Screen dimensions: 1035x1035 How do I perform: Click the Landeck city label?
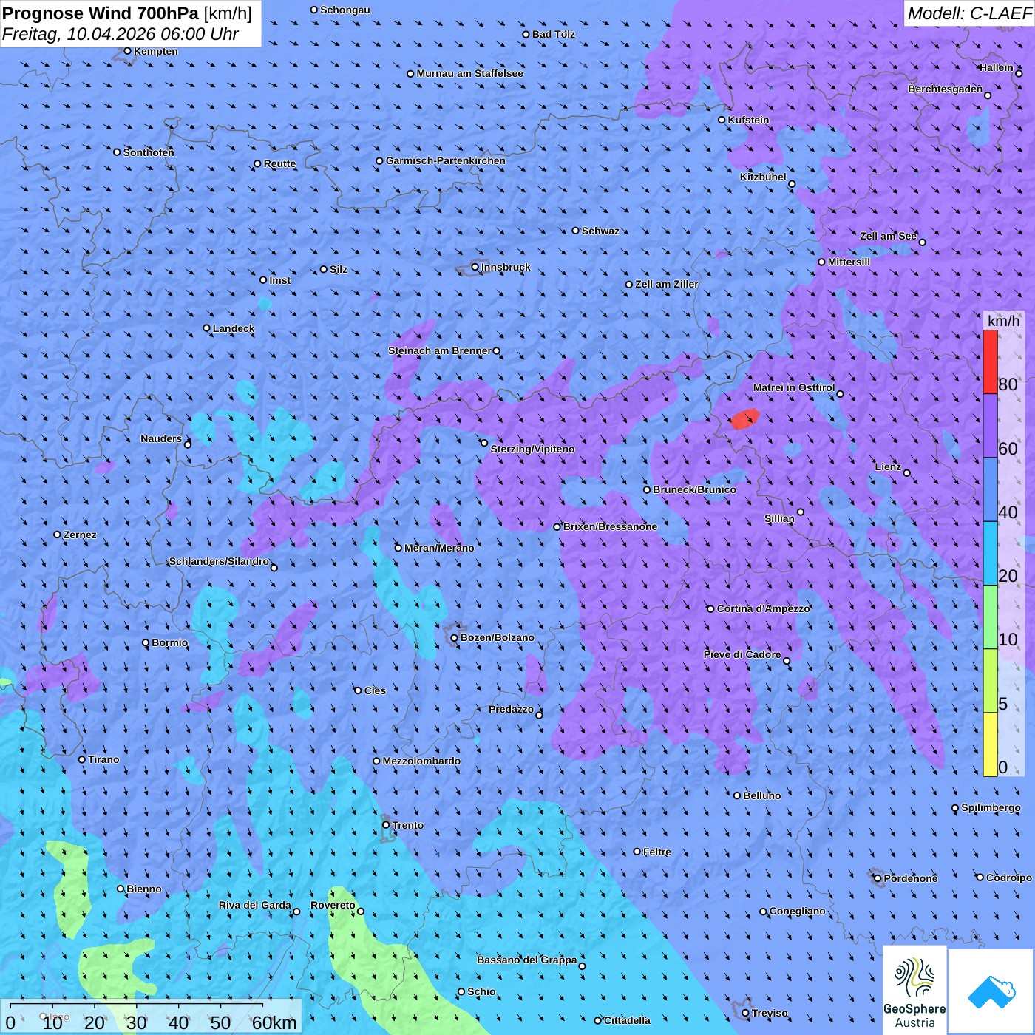[234, 328]
